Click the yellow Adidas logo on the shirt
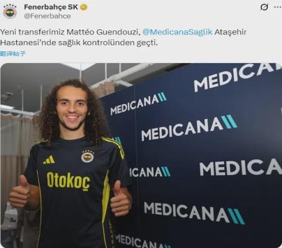This screenshot has width=282, height=248. click(x=49, y=160)
